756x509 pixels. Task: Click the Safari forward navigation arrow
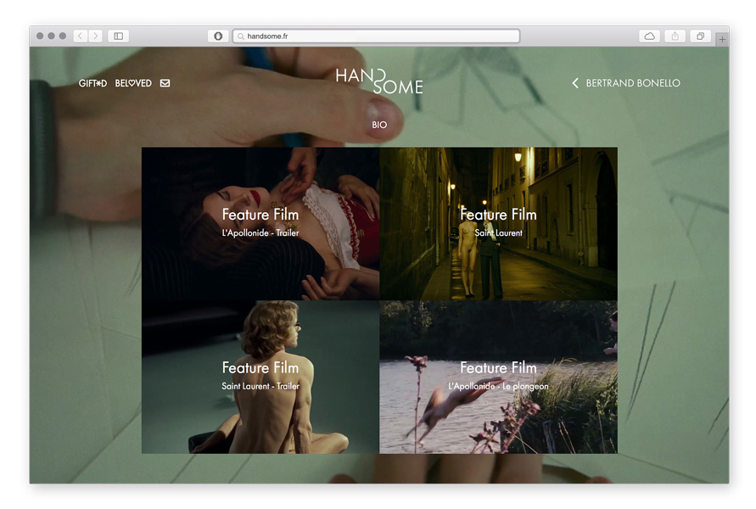[95, 36]
